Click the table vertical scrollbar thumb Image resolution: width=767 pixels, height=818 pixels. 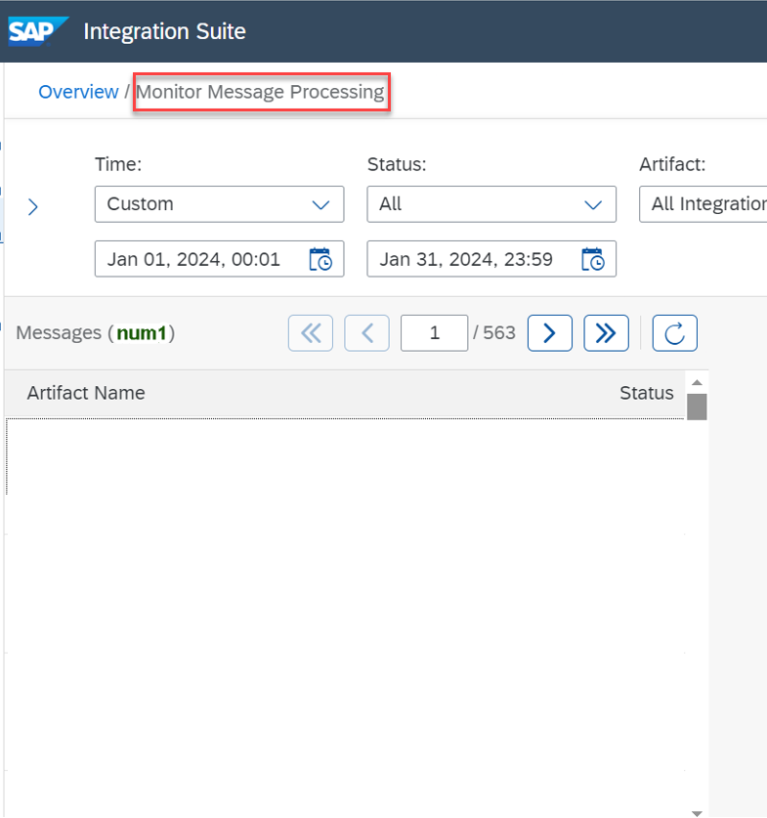point(697,407)
